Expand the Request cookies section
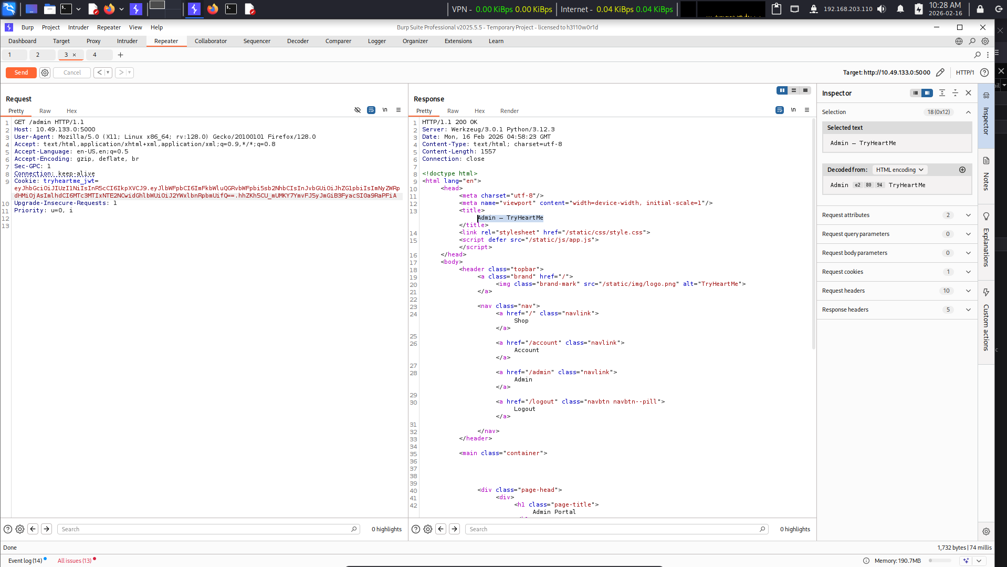 [897, 272]
